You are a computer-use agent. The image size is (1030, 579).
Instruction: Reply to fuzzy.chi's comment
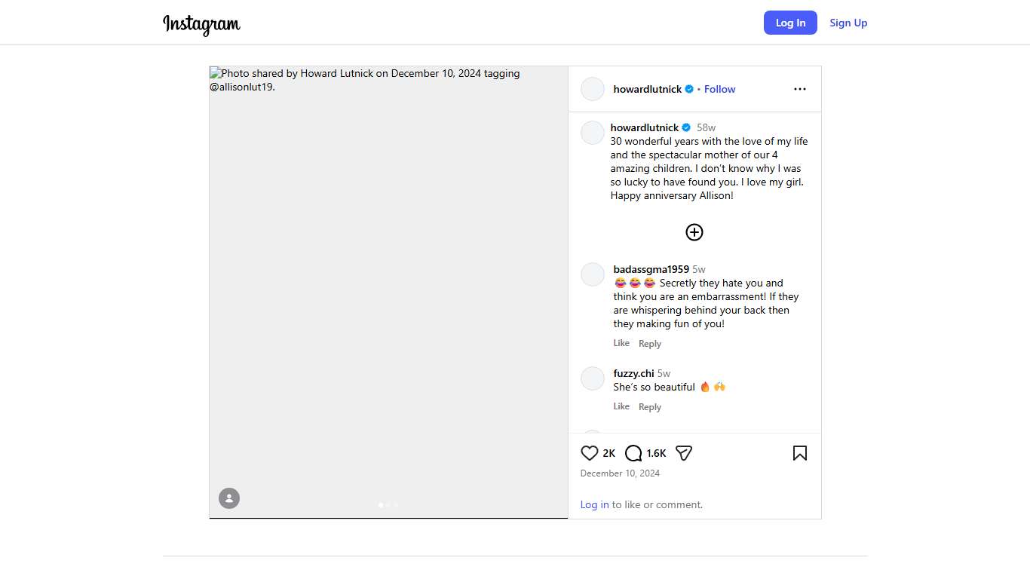[650, 407]
